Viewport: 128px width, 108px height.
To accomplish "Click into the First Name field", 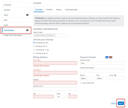I will click(55, 63).
